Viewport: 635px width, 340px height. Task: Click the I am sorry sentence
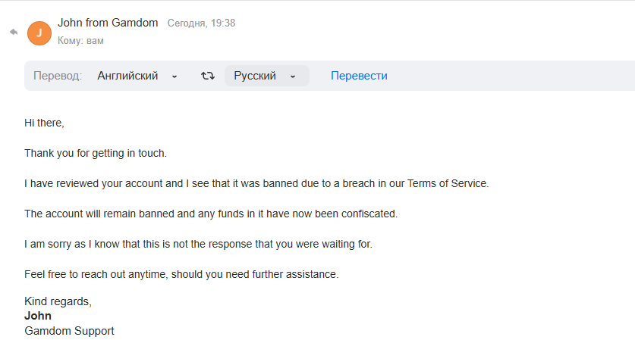coord(199,244)
